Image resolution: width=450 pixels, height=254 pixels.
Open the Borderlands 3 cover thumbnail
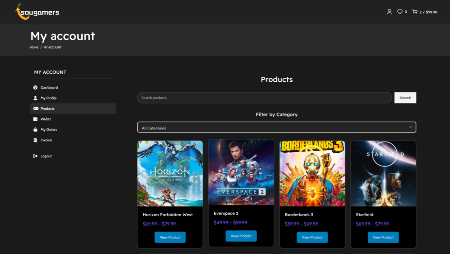[x=312, y=173]
